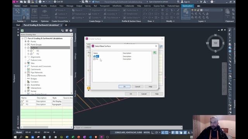Click the Toolspace help icon
The image size is (248, 139).
pos(71,31)
